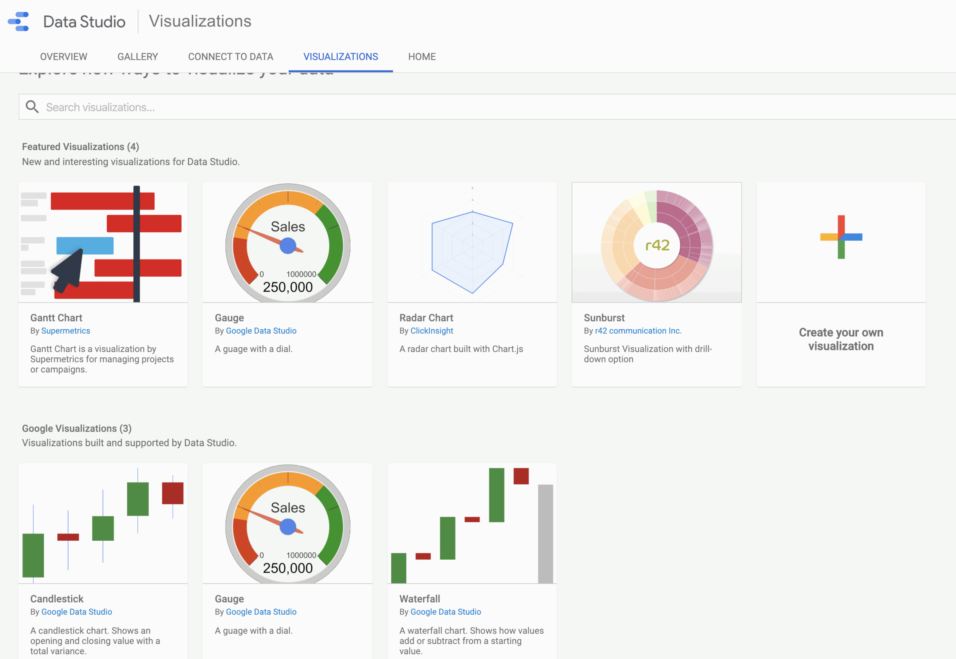
Task: Open the Sunburst r42 thumbnail
Action: point(656,243)
